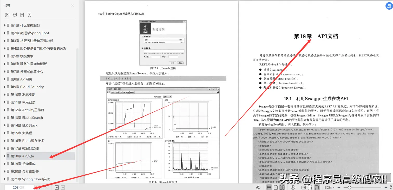Toggle fit-to-page zoom mode

[x=310, y=187]
